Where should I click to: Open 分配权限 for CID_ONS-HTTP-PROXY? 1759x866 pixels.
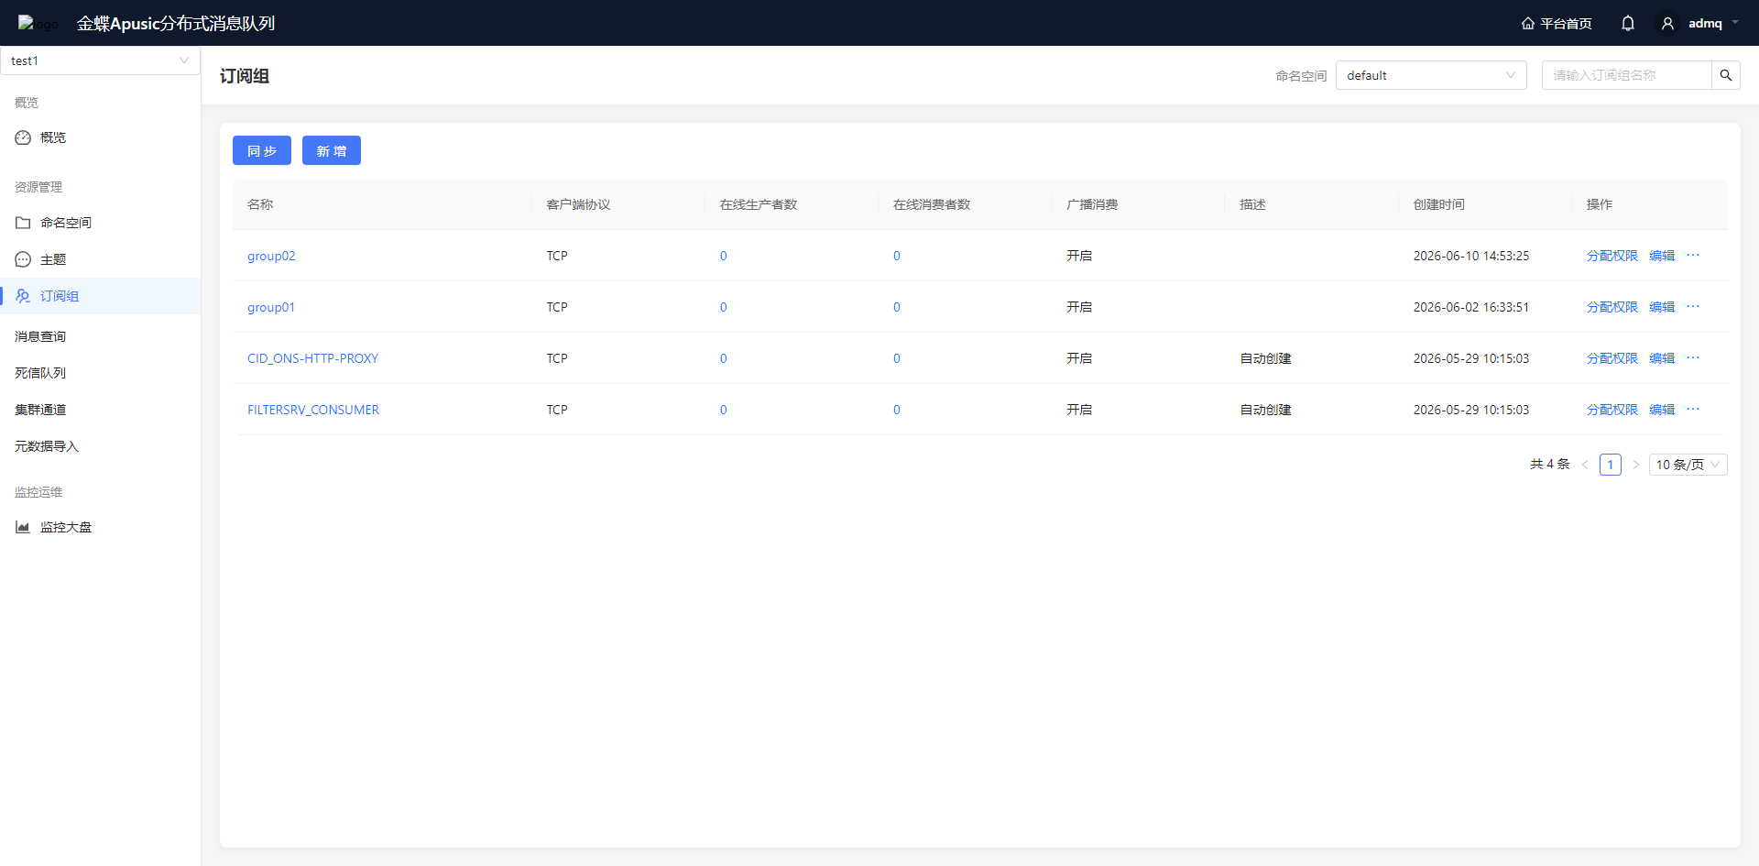click(x=1612, y=358)
